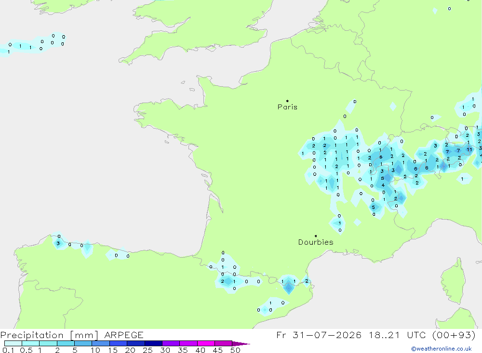Select the legend swatch between 5 and 10

tap(83, 343)
